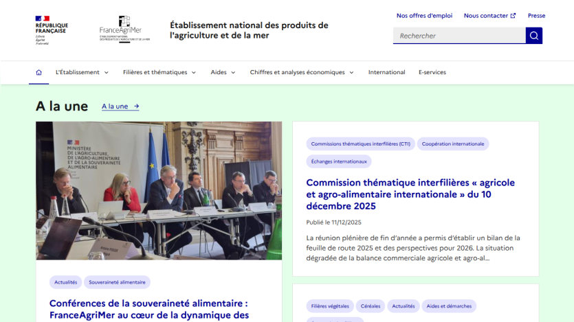Viewport: 574px width, 322px height.
Task: Select Commissions thématiques interfilières (CTI) tag
Action: click(x=361, y=143)
